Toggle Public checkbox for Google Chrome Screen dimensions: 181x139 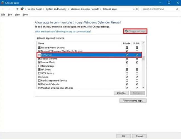(137, 59)
